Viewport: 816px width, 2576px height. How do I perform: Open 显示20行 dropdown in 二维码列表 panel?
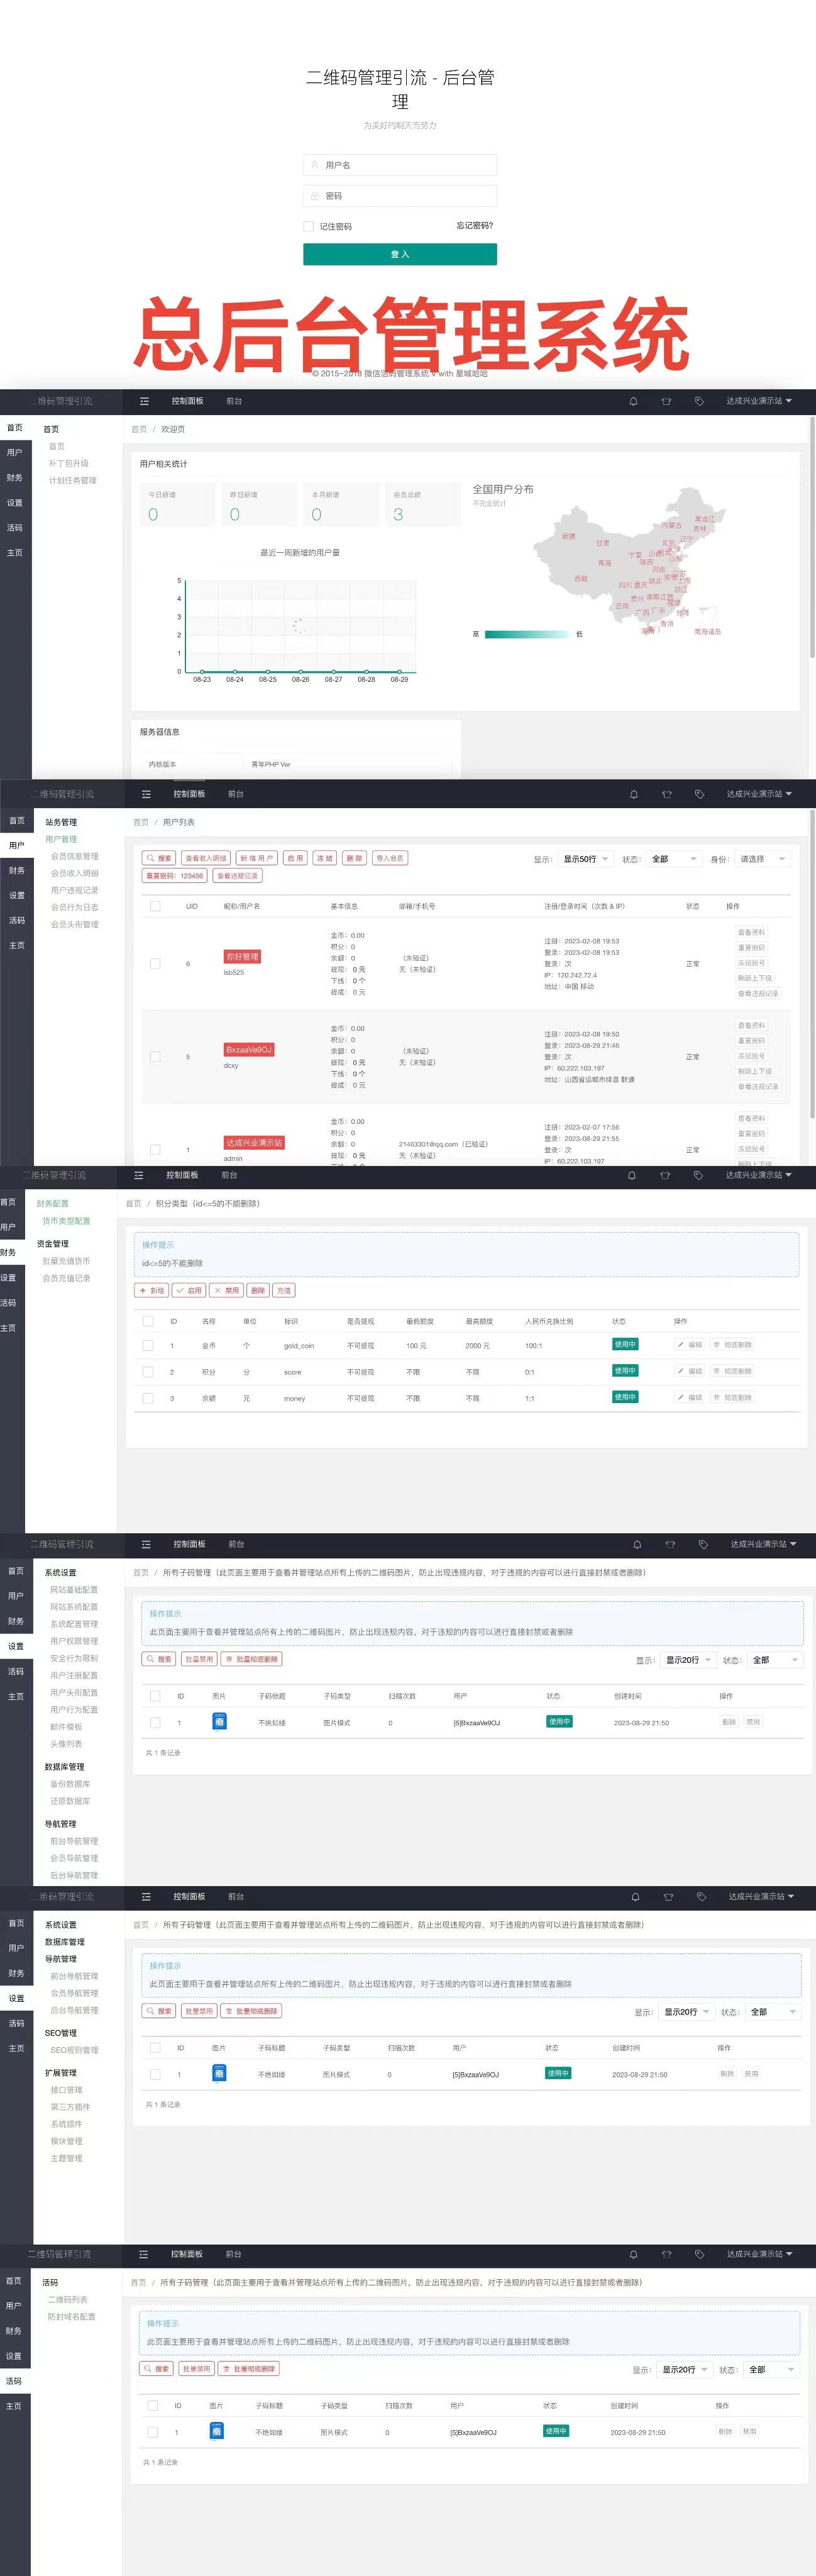(x=684, y=2370)
